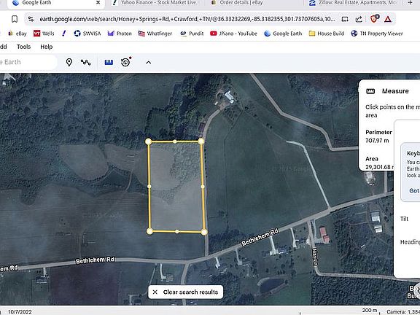Close the Google Earth browser tab
This screenshot has height=315, width=420.
tap(98, 3)
